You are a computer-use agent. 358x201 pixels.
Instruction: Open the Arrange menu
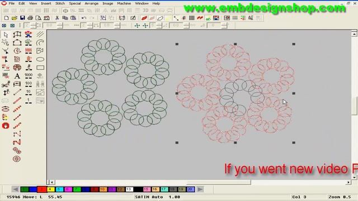pyautogui.click(x=92, y=3)
